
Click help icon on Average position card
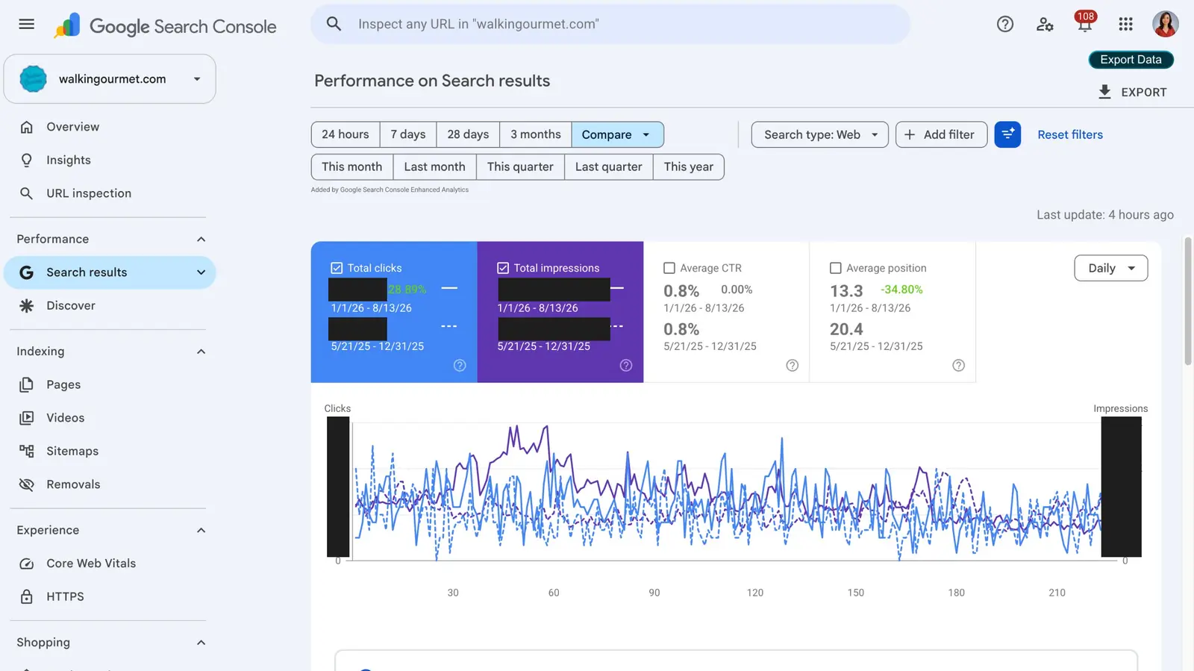(x=959, y=365)
